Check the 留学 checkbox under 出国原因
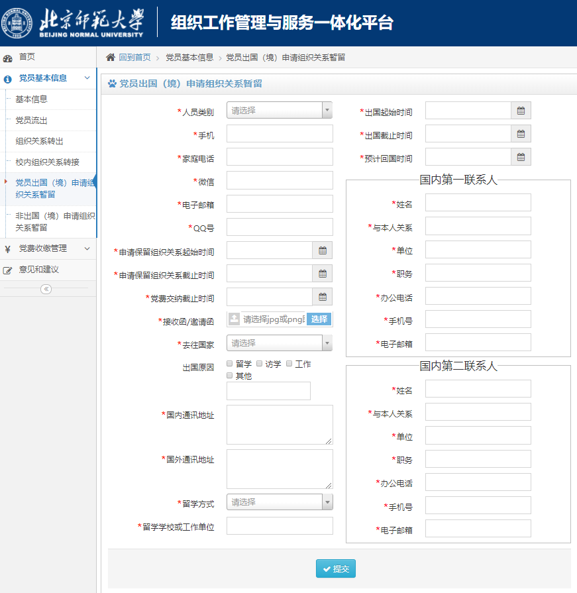 click(x=229, y=363)
